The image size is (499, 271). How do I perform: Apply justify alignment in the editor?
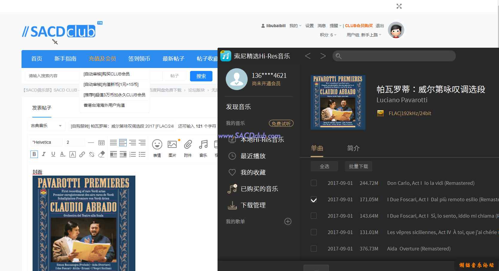click(x=113, y=143)
